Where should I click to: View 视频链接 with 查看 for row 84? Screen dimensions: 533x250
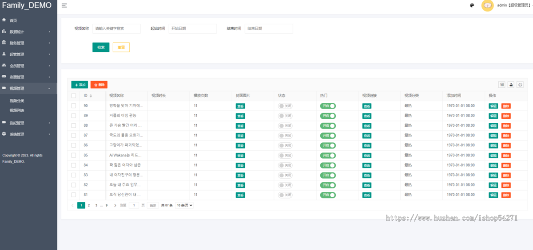coord(367,165)
